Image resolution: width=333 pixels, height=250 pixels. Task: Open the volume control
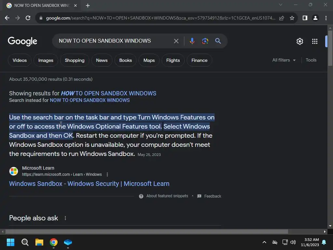tap(293, 242)
